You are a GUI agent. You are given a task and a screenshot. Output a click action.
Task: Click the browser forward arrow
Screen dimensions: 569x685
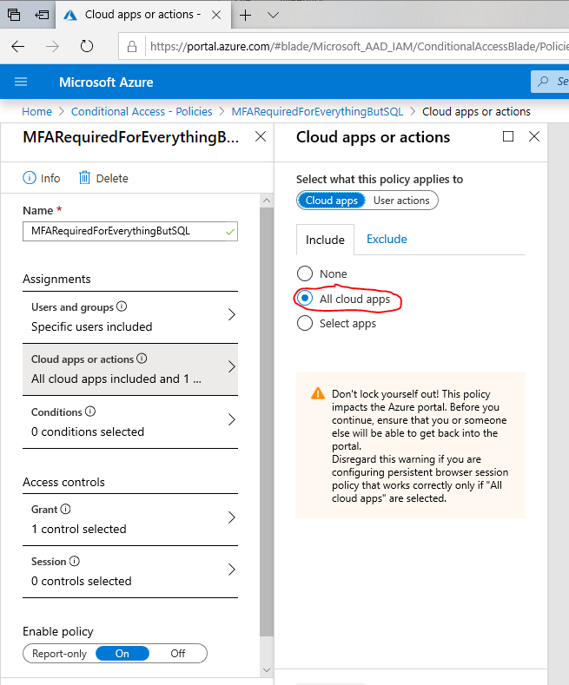(x=52, y=46)
